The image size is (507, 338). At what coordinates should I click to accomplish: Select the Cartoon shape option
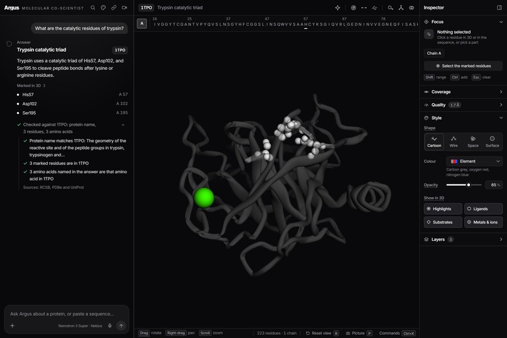point(434,142)
